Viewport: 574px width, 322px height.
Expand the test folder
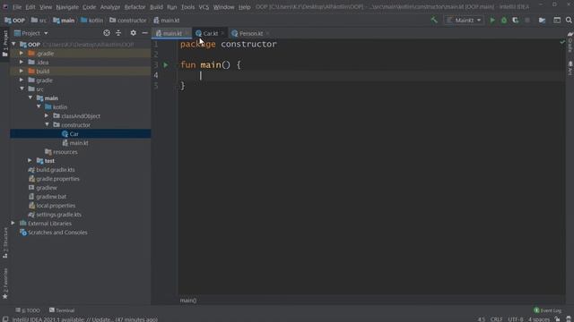tap(30, 160)
